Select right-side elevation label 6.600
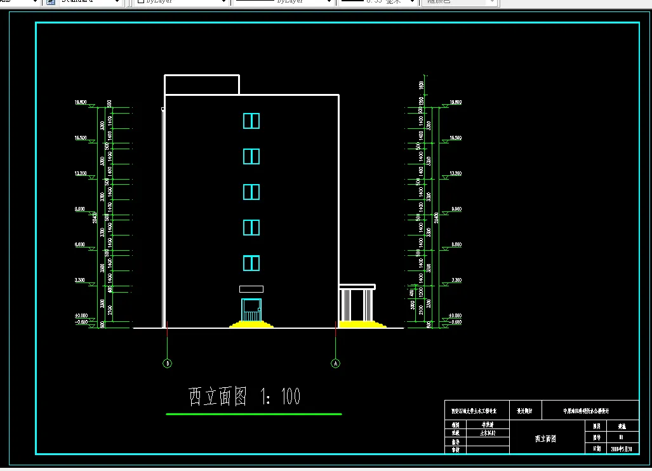Screen dimensions: 652x471 [456, 244]
